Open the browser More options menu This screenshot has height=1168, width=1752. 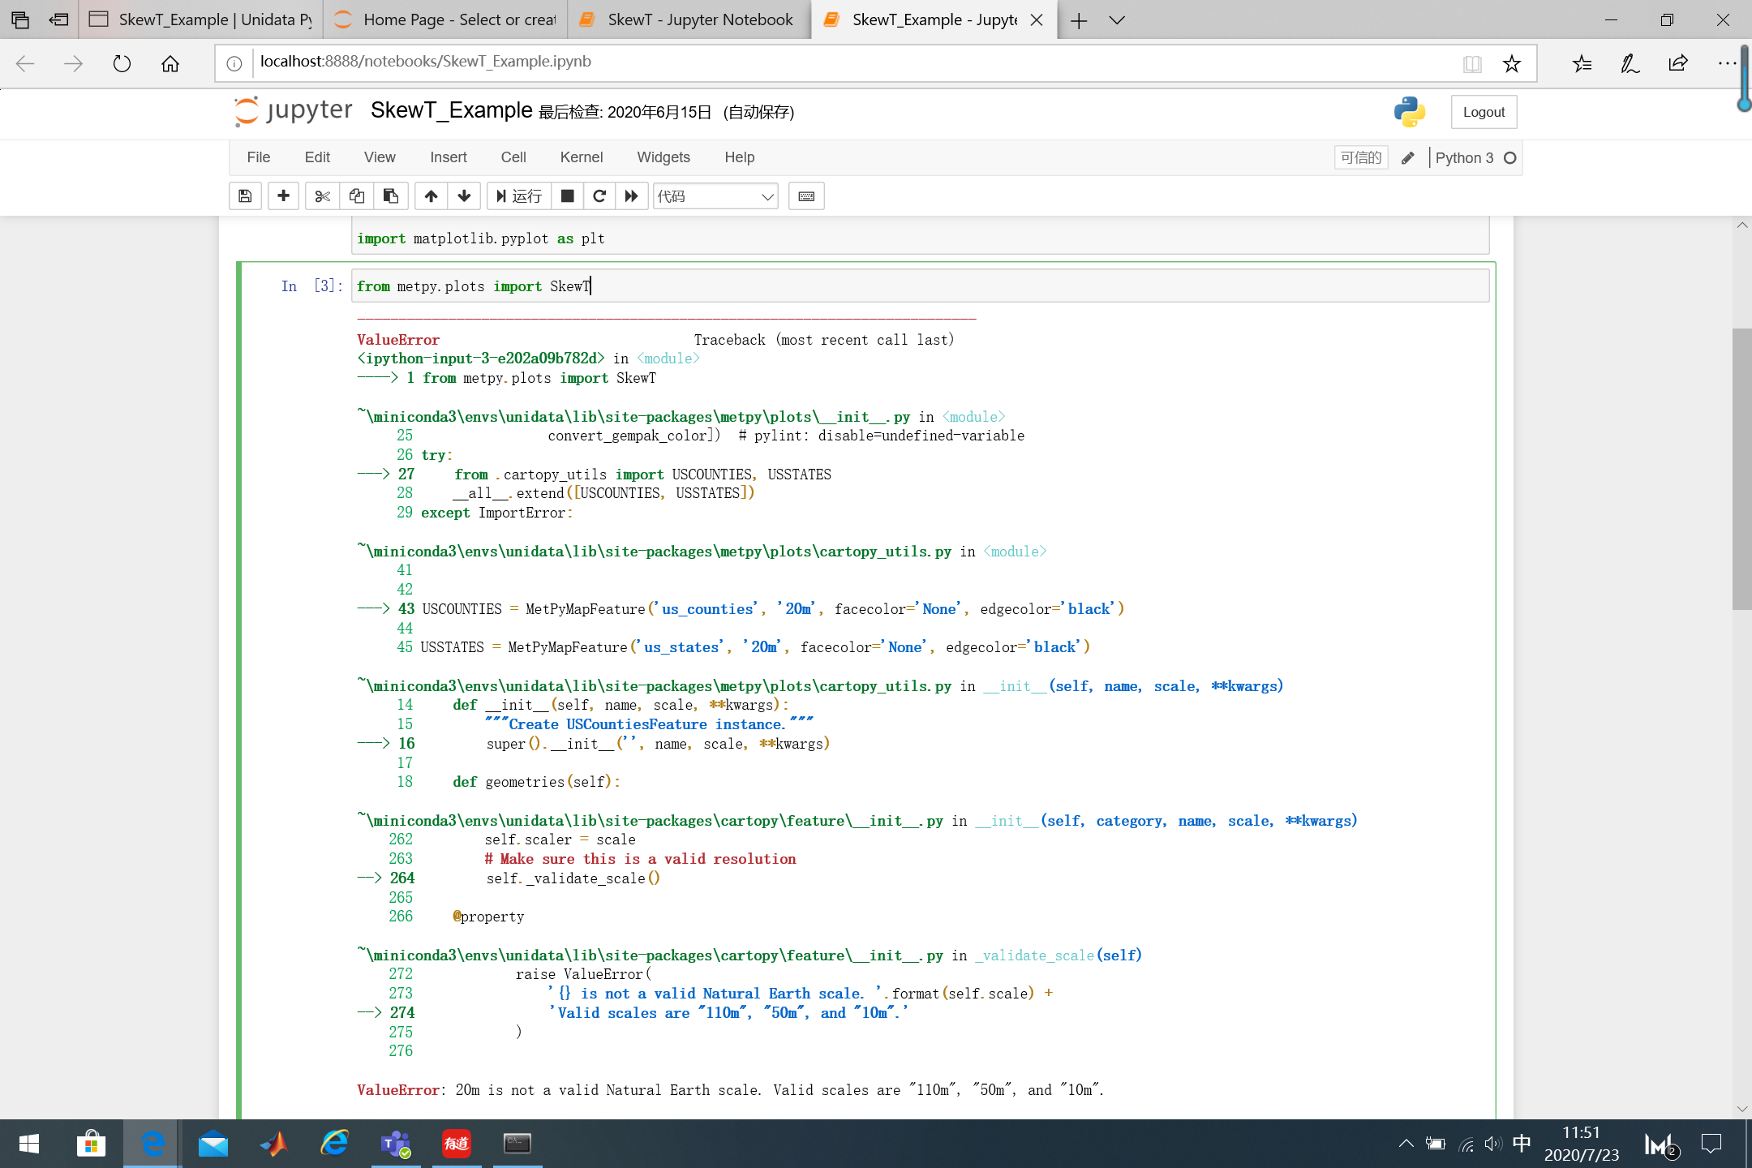point(1728,62)
